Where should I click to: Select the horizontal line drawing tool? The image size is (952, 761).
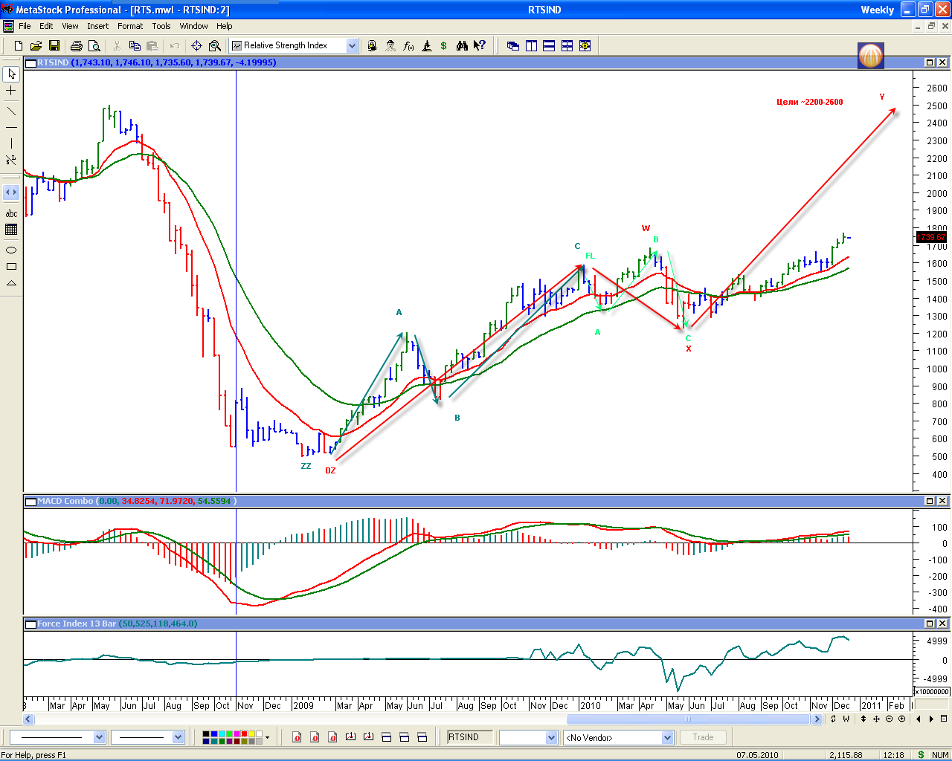click(11, 127)
